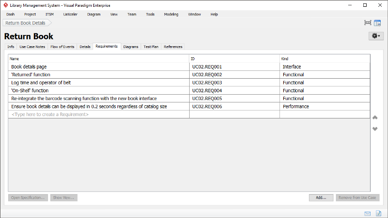This screenshot has width=388, height=218.
Task: Open the panel layout switch icon
Action: click(x=377, y=23)
